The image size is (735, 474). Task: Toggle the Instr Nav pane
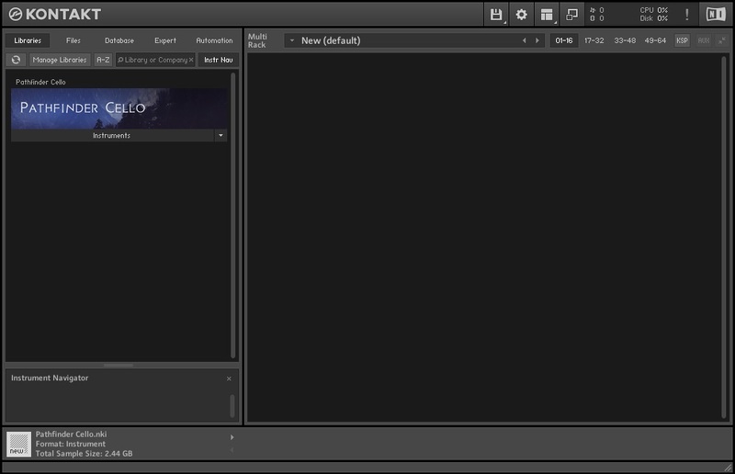[x=219, y=60]
